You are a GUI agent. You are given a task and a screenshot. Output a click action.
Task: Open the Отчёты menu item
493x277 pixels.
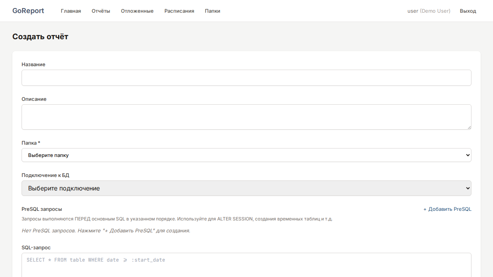click(101, 11)
